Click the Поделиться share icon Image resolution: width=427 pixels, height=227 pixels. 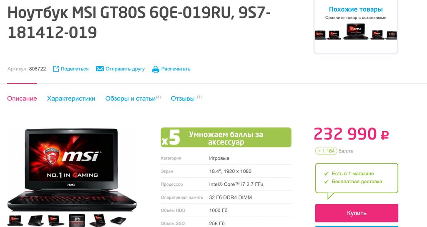coord(56,69)
